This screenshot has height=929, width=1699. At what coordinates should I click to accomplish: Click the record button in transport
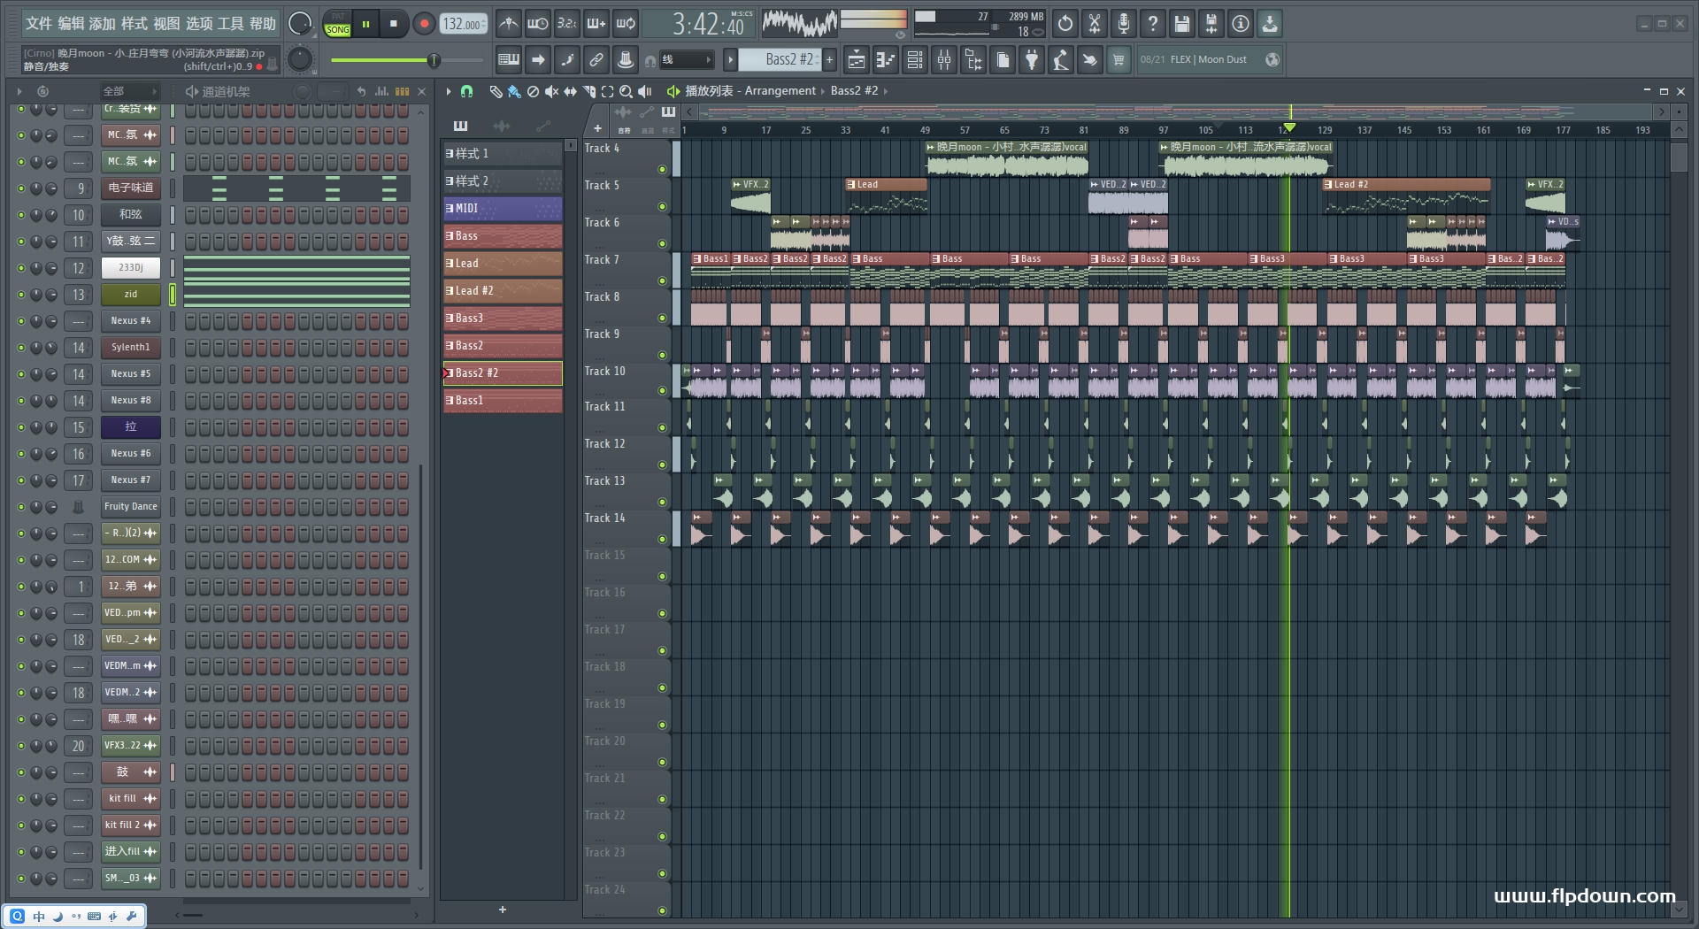tap(424, 24)
